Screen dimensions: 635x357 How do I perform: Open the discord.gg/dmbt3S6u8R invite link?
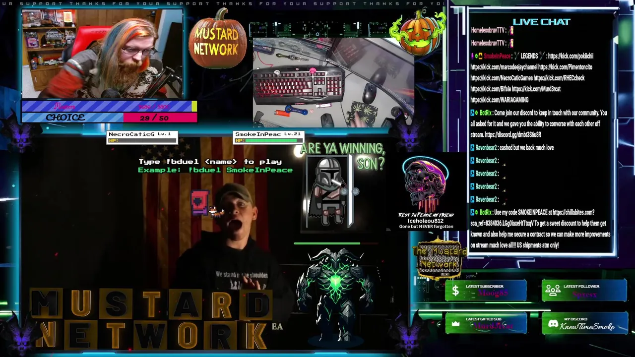[x=513, y=135]
